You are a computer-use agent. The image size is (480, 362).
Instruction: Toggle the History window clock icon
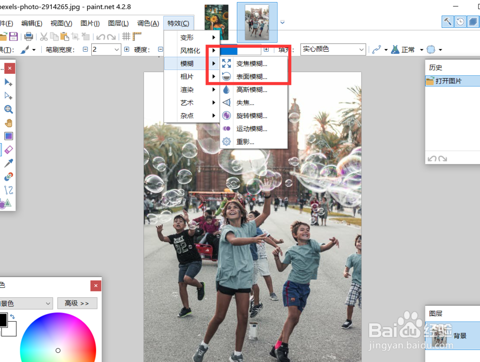460,22
